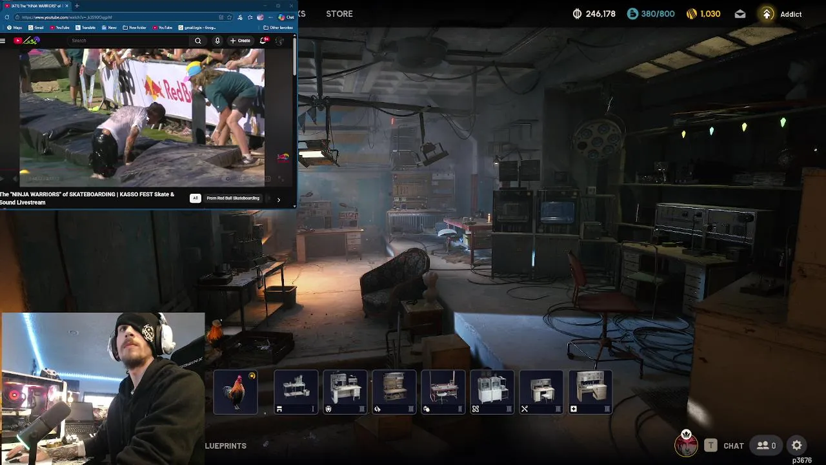Expand the chip list next arrow
Viewport: 826px width, 465px height.
[x=278, y=200]
